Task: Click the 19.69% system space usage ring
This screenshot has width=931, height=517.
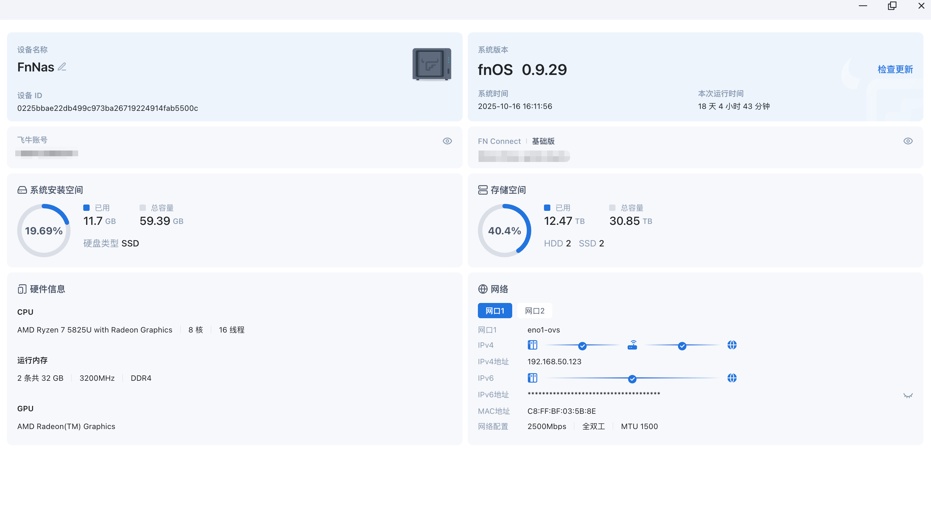Action: coord(44,231)
